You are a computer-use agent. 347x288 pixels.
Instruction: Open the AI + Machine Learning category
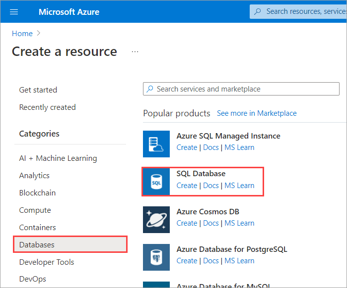point(58,158)
